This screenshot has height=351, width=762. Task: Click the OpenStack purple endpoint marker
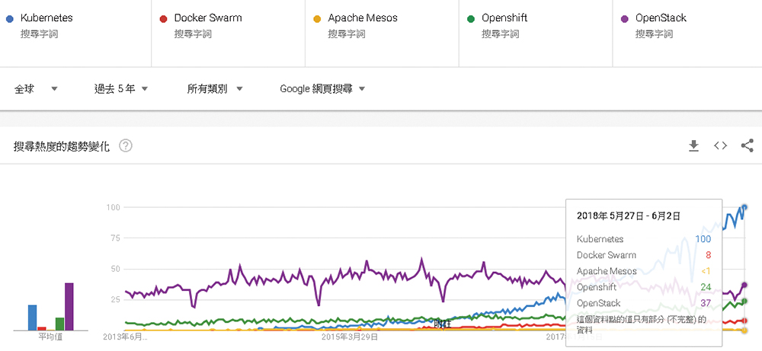tap(744, 285)
